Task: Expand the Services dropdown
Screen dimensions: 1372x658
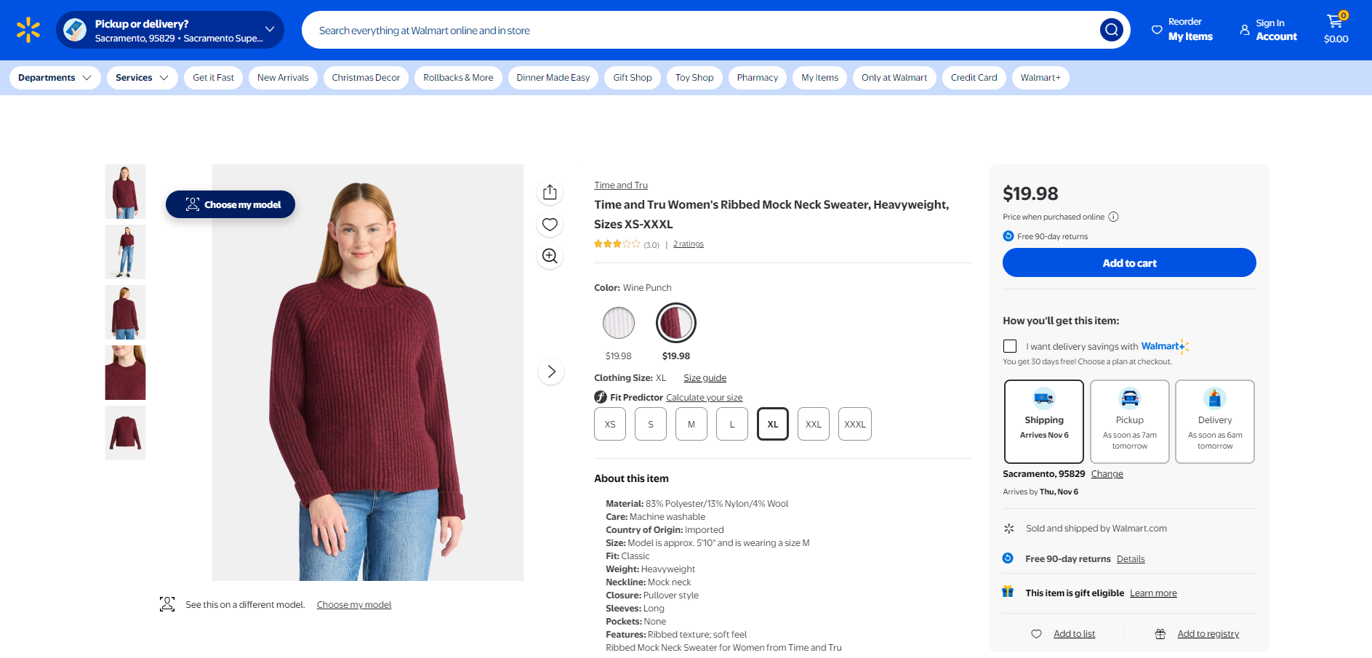Action: pos(142,78)
